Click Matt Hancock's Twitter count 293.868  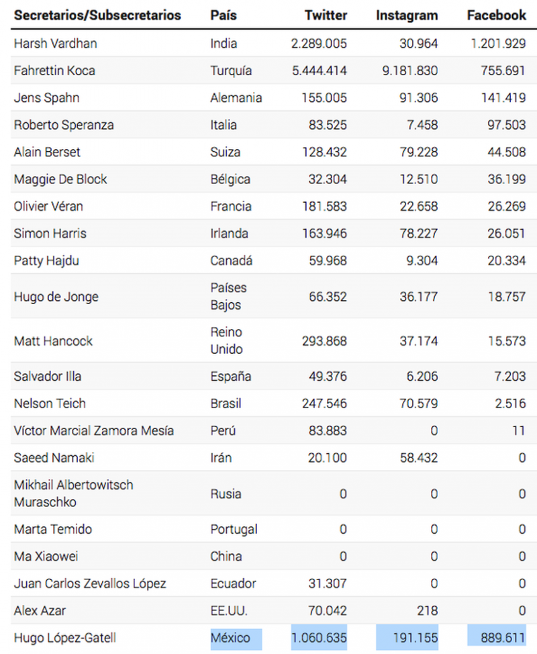tap(324, 341)
